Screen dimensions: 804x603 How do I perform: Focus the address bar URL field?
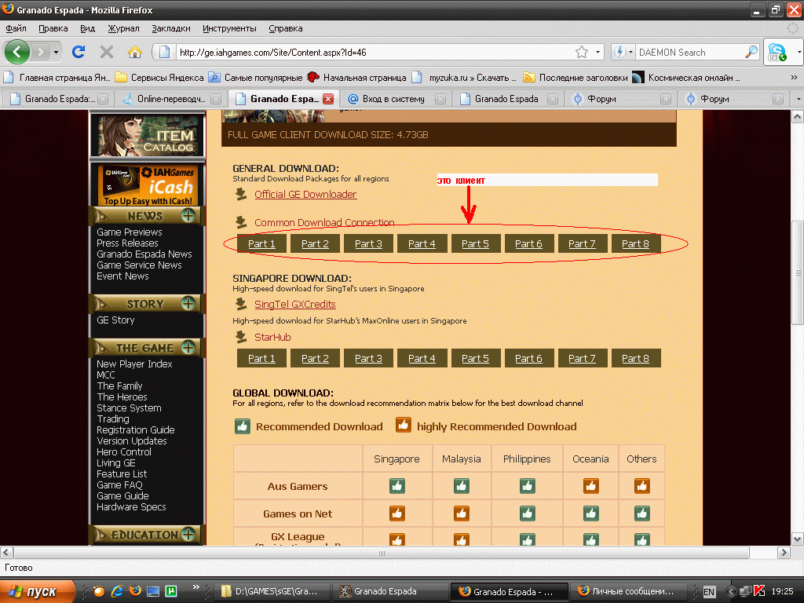pos(376,53)
